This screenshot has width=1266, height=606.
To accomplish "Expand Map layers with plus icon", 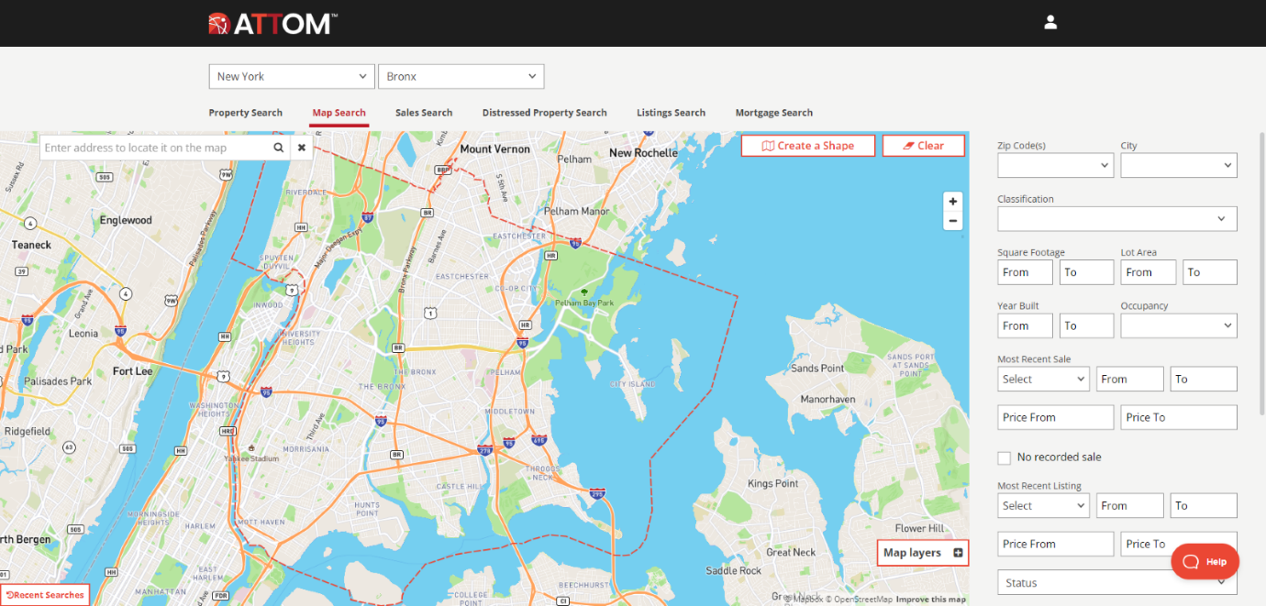I will pos(958,553).
